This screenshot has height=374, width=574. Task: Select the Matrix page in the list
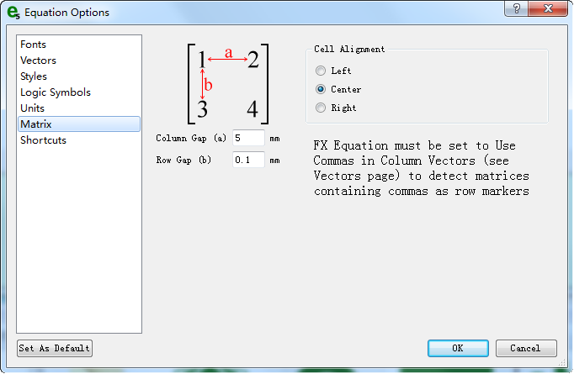[36, 124]
